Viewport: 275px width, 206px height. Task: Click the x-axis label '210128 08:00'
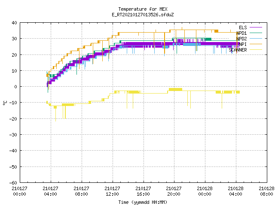pyautogui.click(x=266, y=191)
